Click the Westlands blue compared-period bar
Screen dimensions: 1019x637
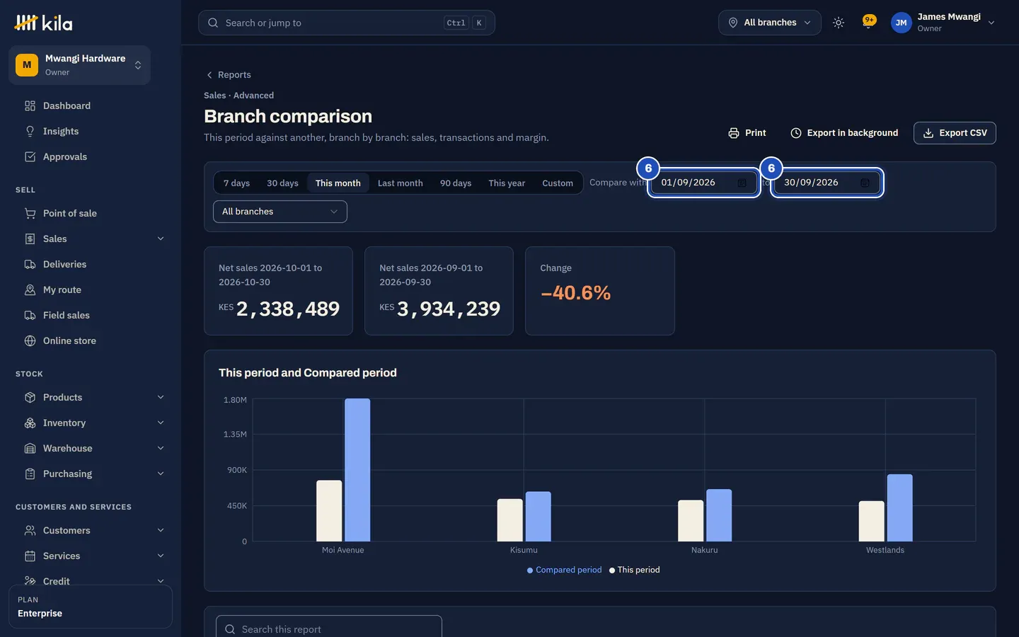(899, 507)
